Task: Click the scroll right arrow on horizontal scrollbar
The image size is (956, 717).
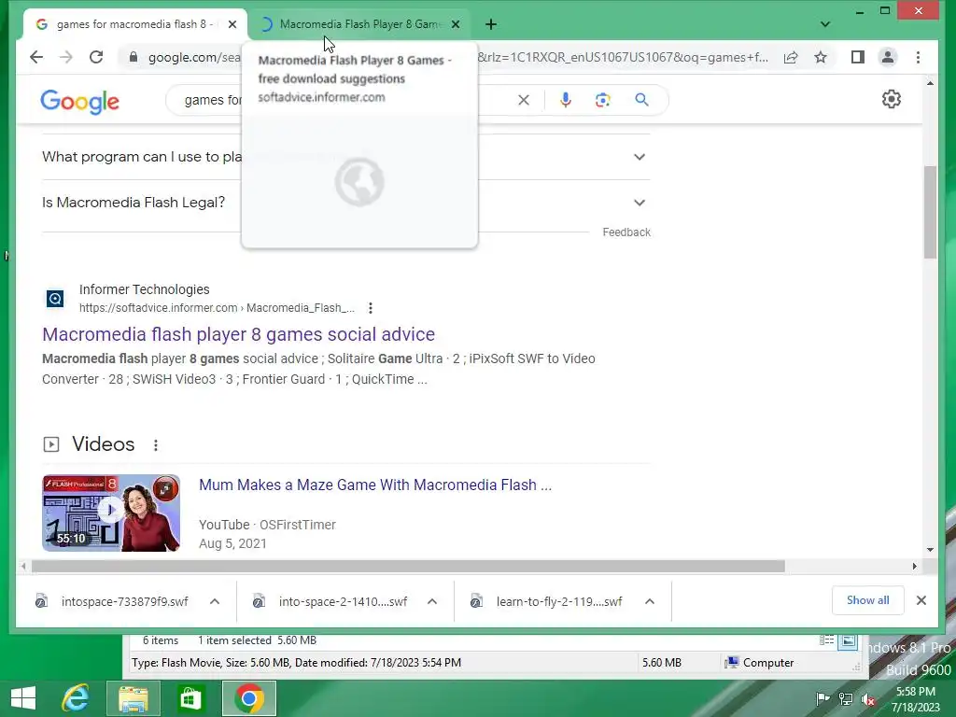Action: 914,567
